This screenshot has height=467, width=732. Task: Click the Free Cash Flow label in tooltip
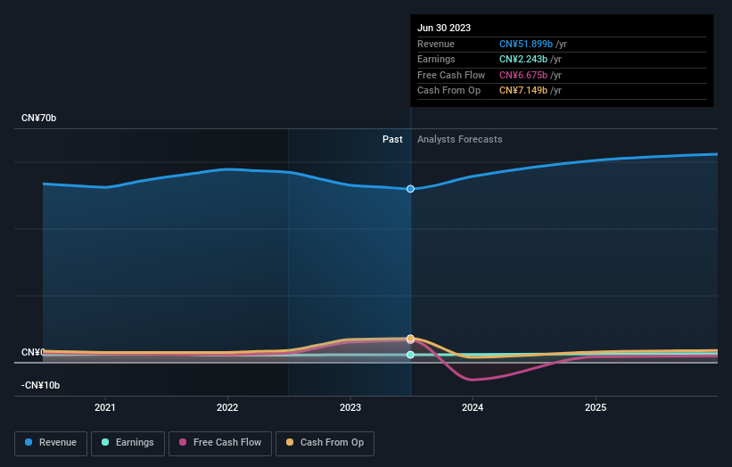coord(451,75)
